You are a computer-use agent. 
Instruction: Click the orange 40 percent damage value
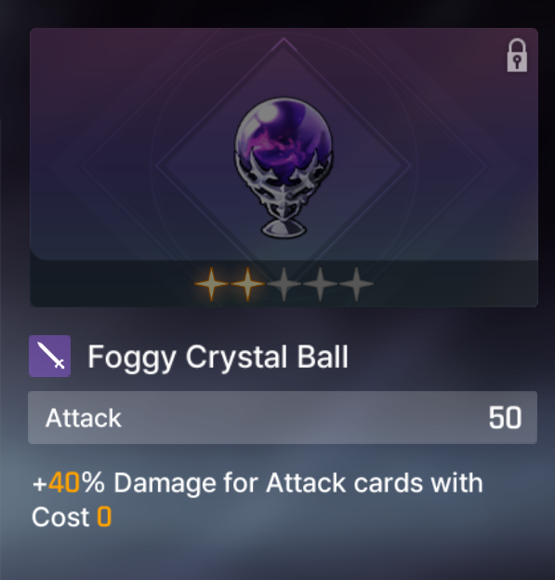coord(64,483)
